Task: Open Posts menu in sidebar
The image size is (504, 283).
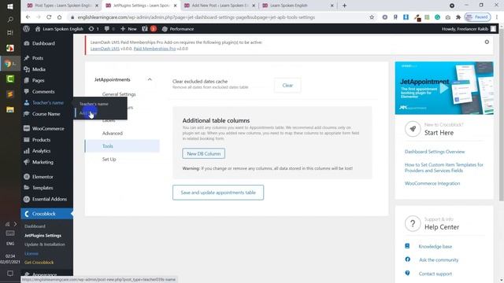Action: tap(37, 58)
